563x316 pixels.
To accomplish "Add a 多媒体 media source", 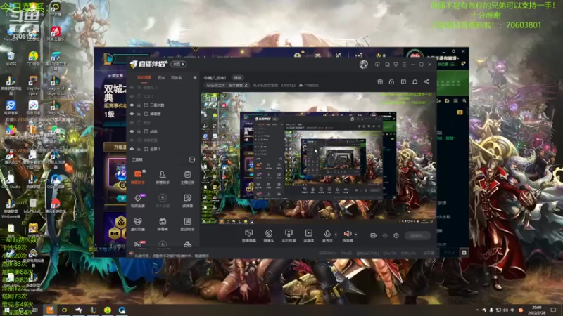I will (x=308, y=236).
